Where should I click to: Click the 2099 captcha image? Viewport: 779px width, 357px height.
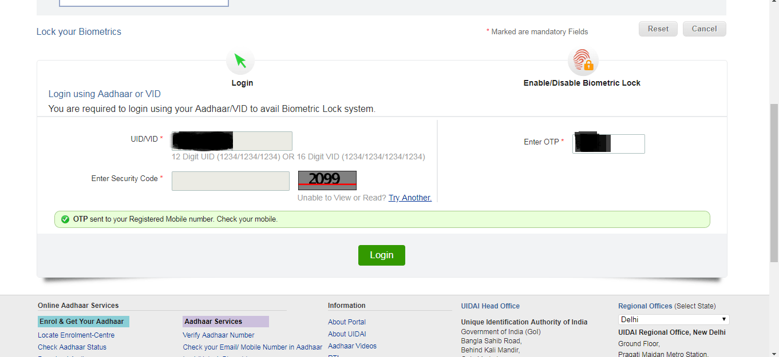pos(327,180)
